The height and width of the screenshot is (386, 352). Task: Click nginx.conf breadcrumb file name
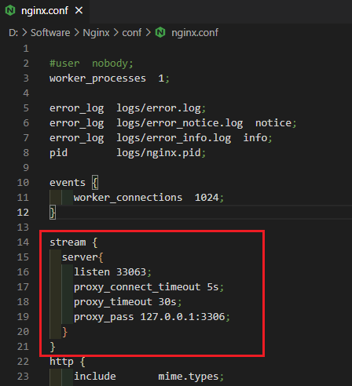point(195,33)
